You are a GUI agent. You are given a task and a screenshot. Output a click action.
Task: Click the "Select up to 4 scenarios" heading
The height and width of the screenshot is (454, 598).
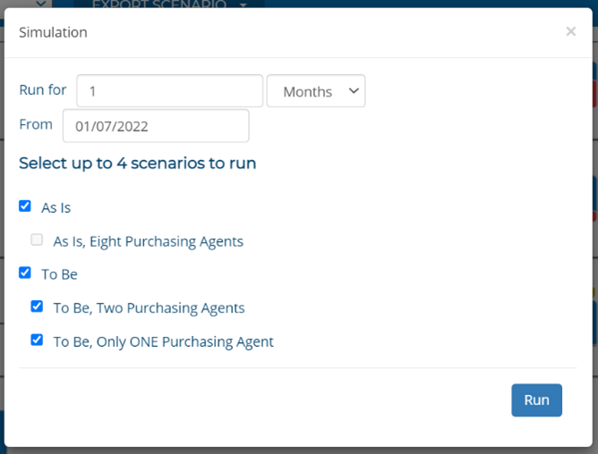click(137, 164)
